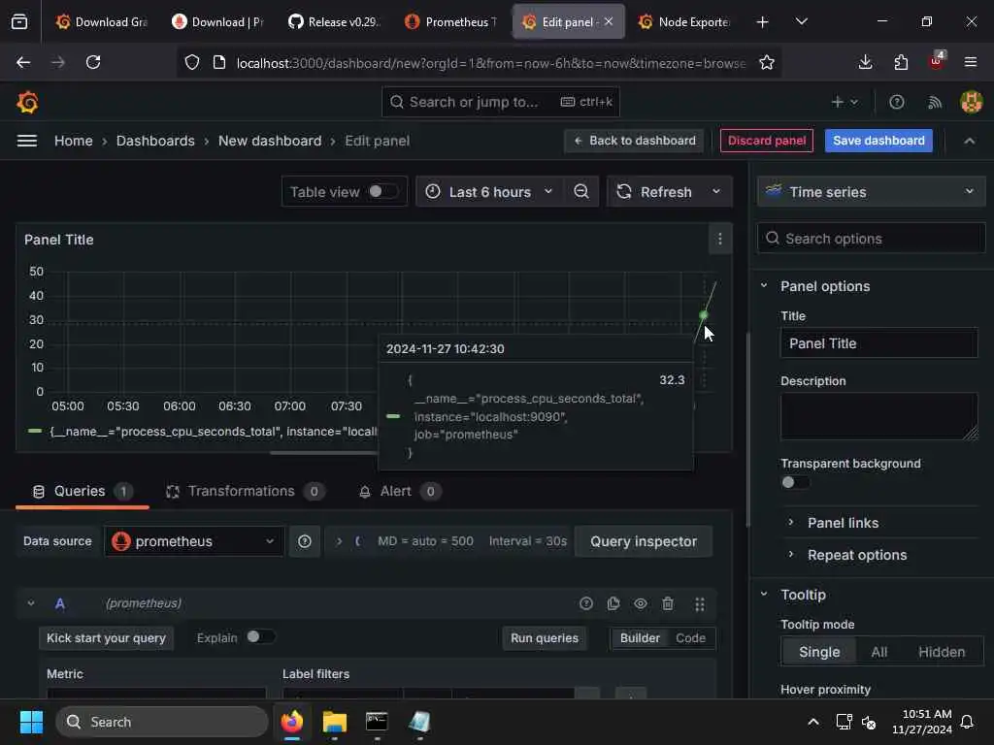994x745 pixels.
Task: Open the Refresh interval dropdown arrow
Action: [716, 191]
